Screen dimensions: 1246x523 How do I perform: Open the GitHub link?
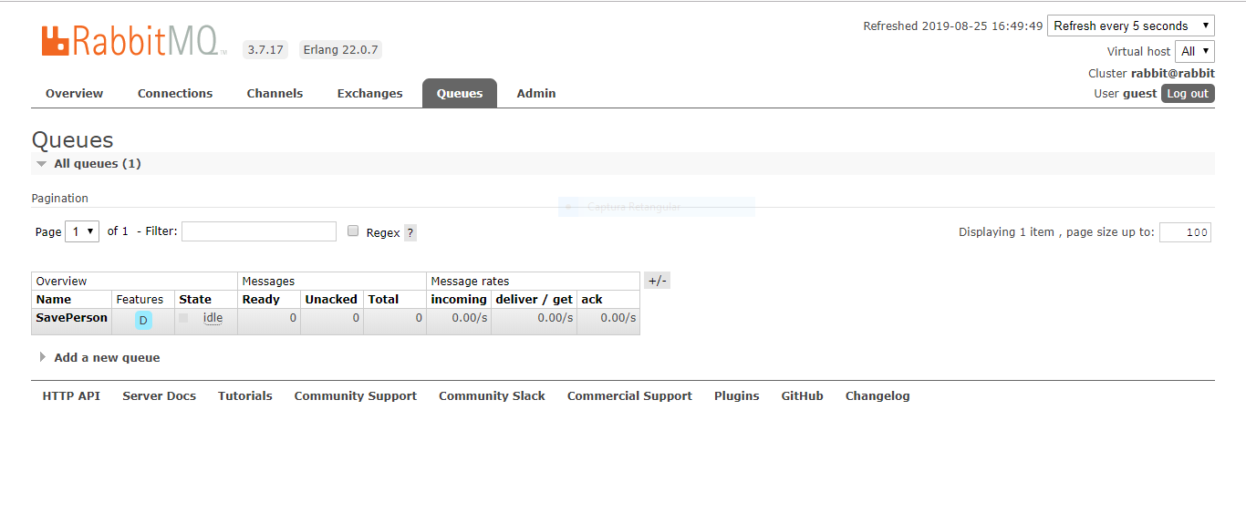(x=802, y=395)
